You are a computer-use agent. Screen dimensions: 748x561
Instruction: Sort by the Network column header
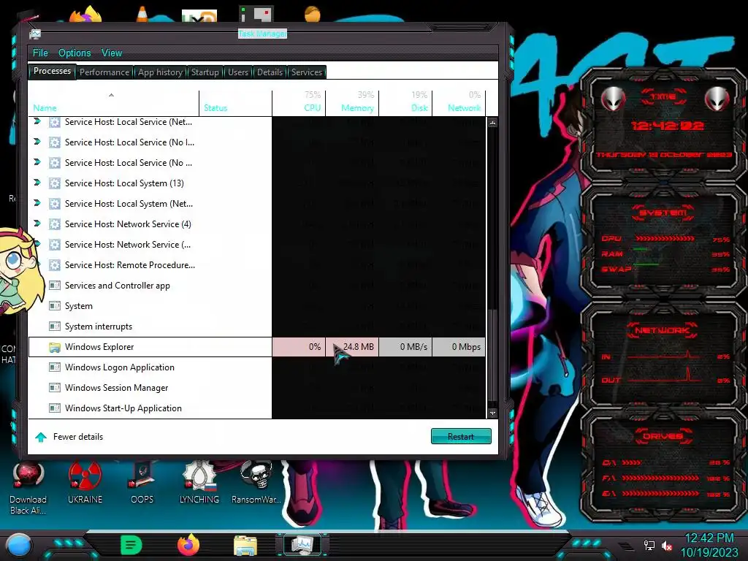point(459,102)
